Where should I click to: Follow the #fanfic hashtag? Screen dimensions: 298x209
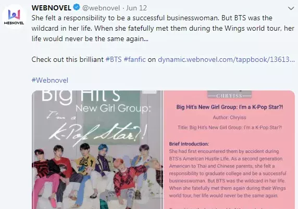[134, 59]
